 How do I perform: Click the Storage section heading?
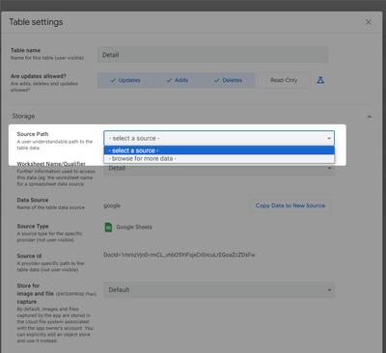(23, 117)
